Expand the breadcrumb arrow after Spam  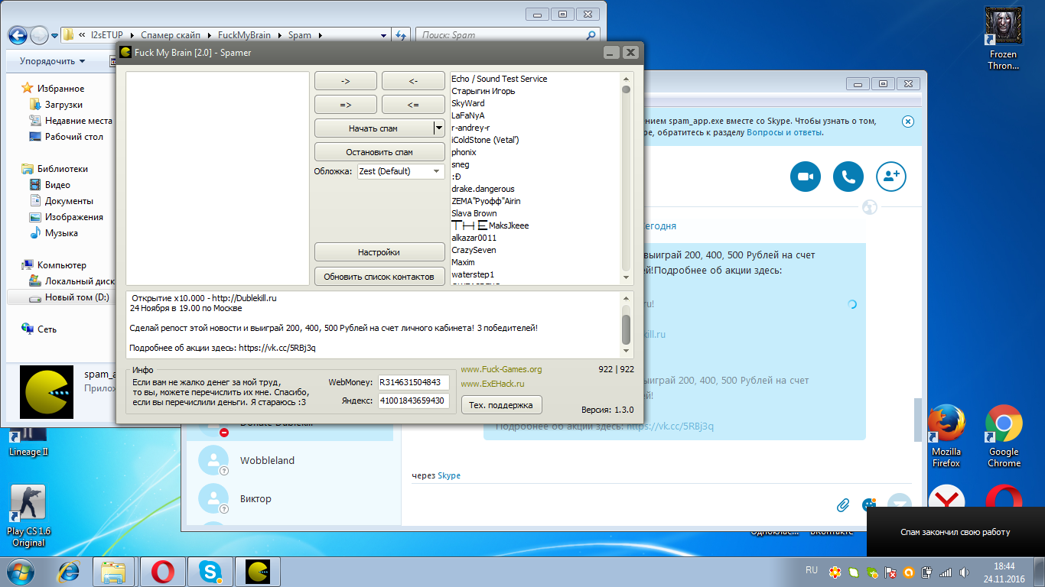320,35
